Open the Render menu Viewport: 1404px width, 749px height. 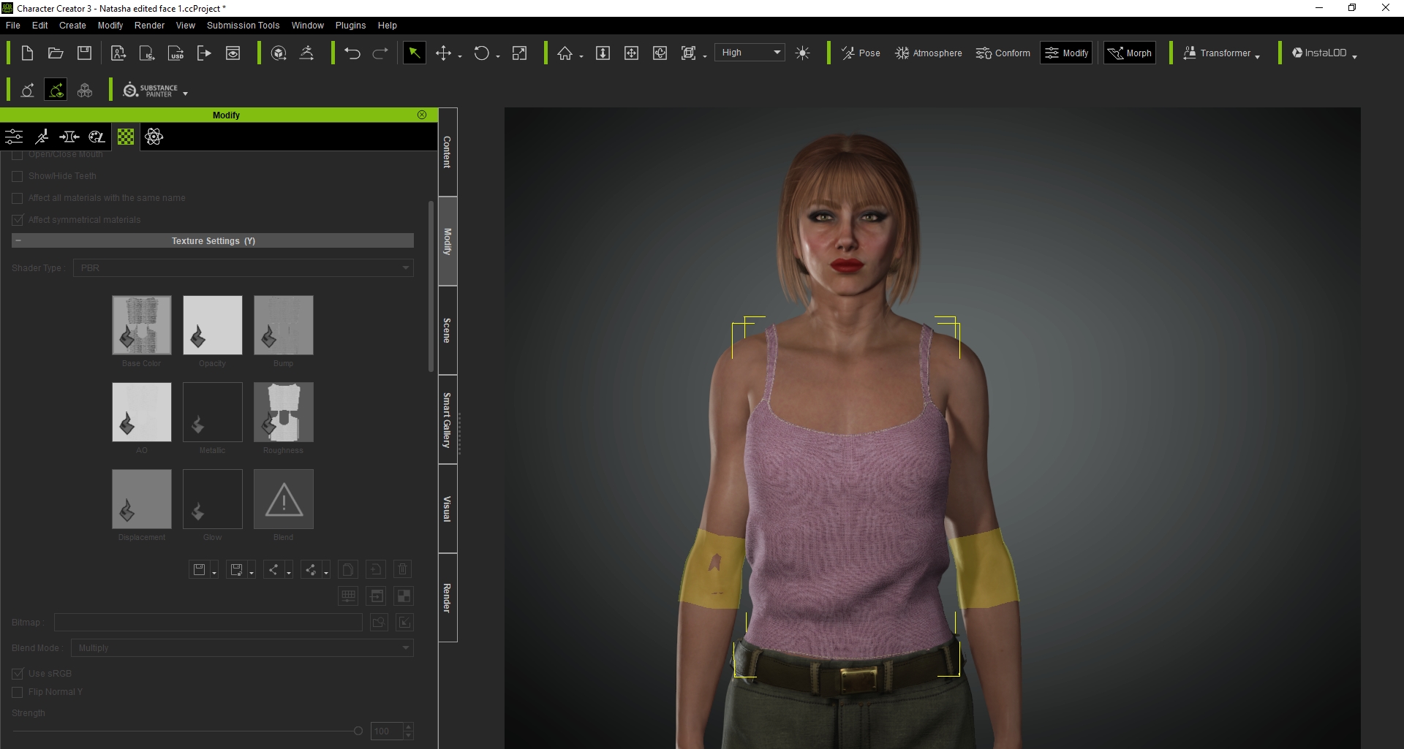(149, 25)
